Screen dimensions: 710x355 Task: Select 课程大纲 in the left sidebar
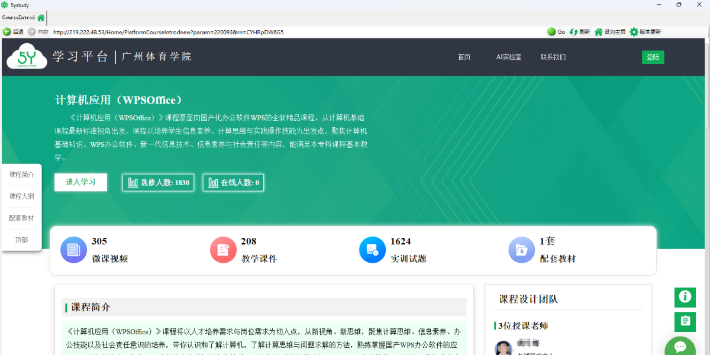point(21,196)
